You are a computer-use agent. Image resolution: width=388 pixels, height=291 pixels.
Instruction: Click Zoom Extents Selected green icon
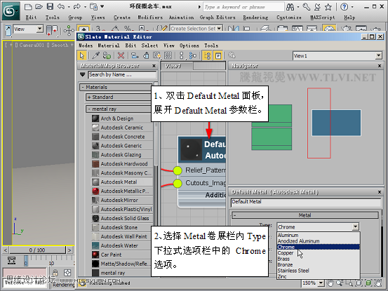click(x=368, y=283)
